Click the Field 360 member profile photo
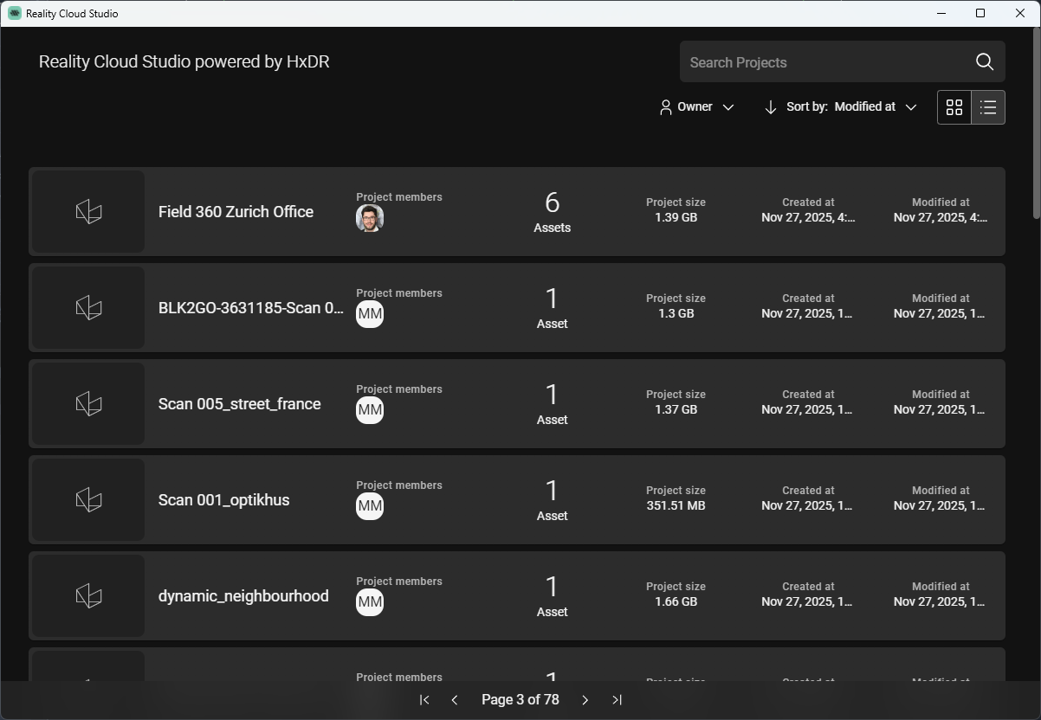 click(x=370, y=218)
